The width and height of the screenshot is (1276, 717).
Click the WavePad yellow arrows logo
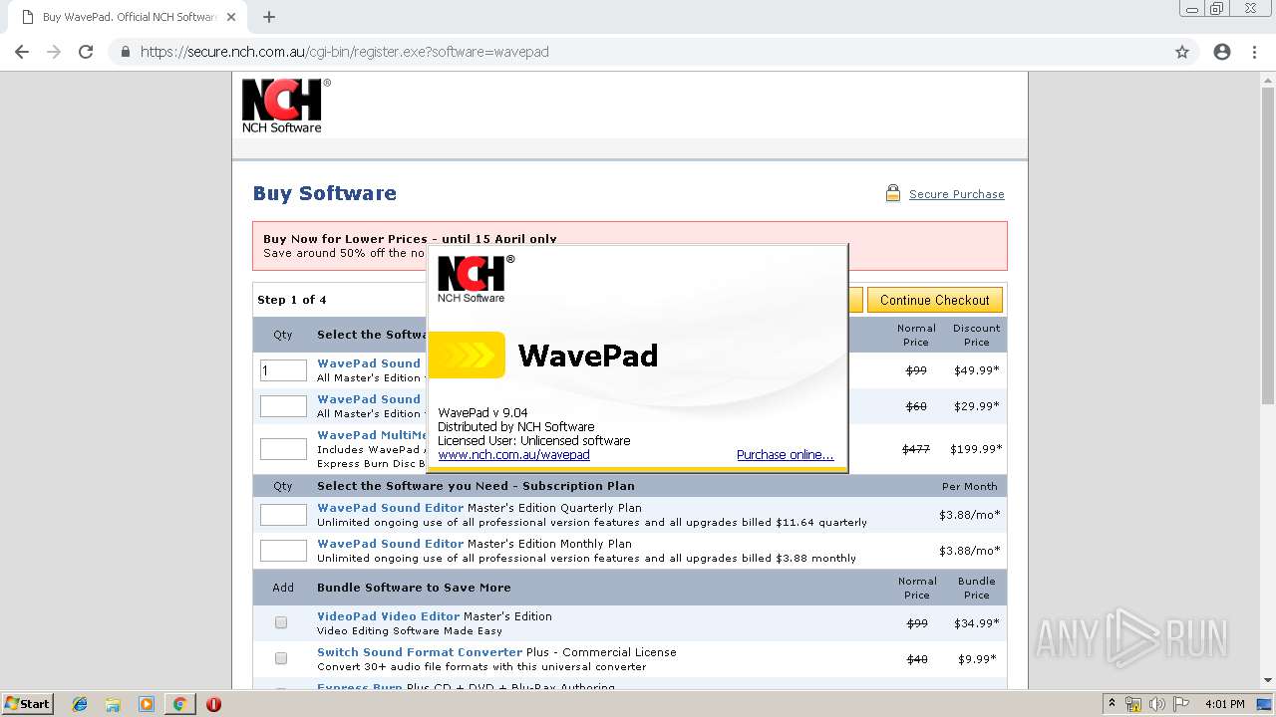pyautogui.click(x=466, y=355)
